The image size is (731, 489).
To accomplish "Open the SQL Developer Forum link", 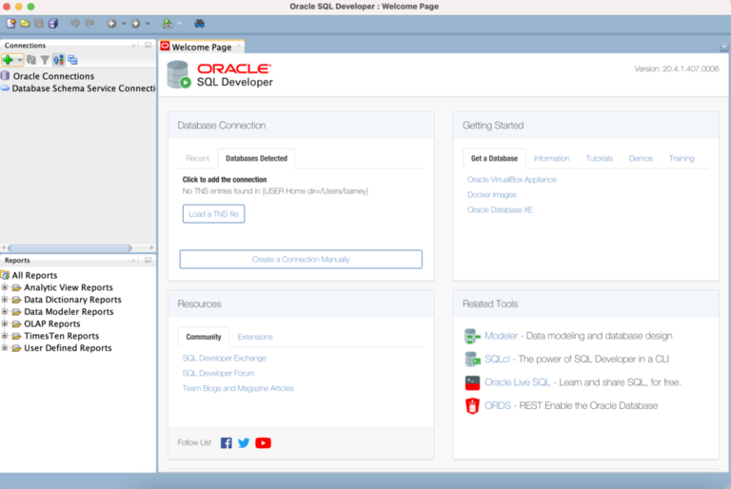I will (x=218, y=373).
